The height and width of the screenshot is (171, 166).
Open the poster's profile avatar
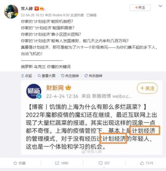pos(11,12)
